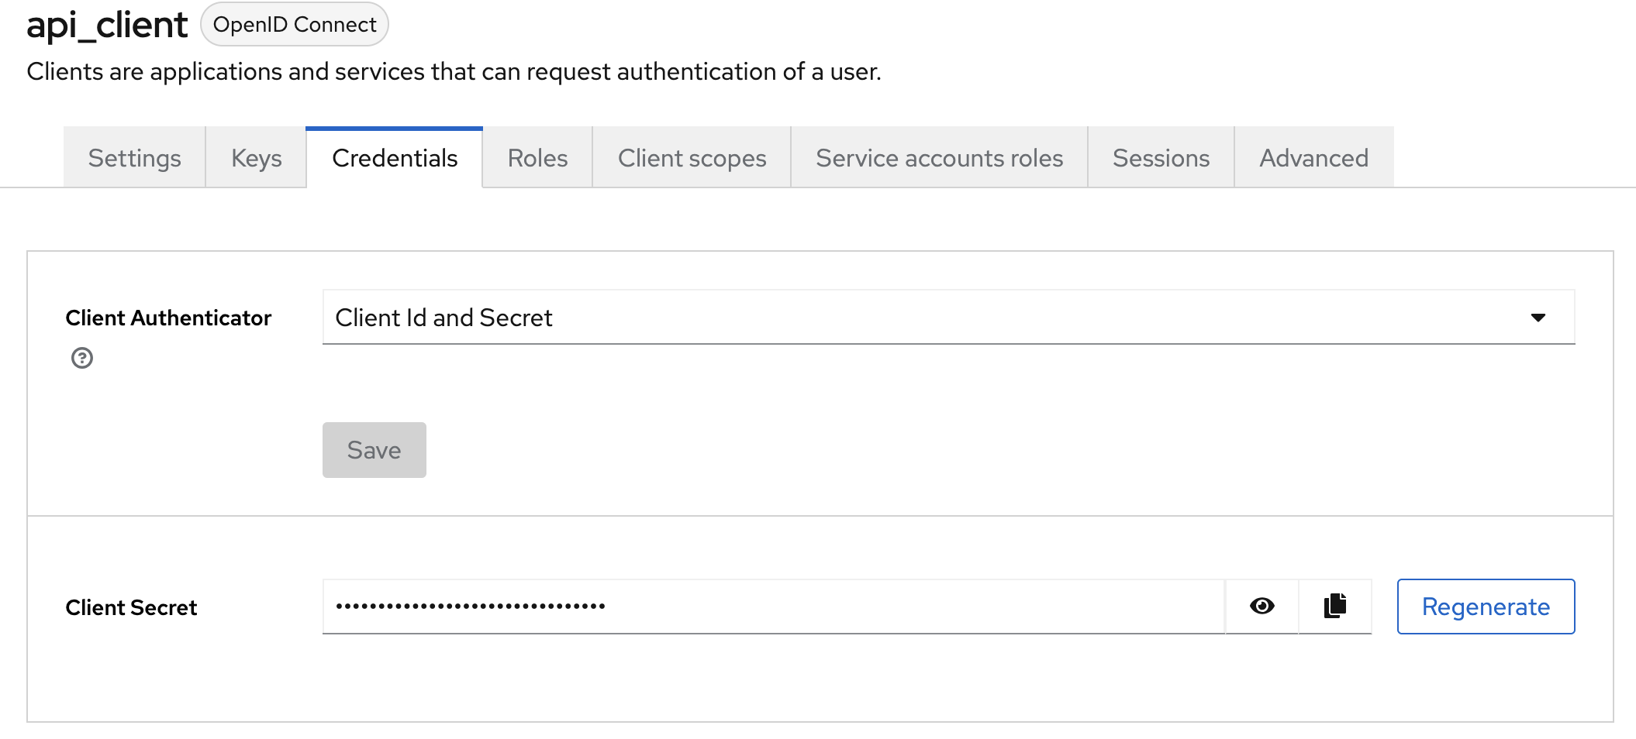Click the Client Authenticator help question icon
Image resolution: width=1636 pixels, height=739 pixels.
point(82,358)
